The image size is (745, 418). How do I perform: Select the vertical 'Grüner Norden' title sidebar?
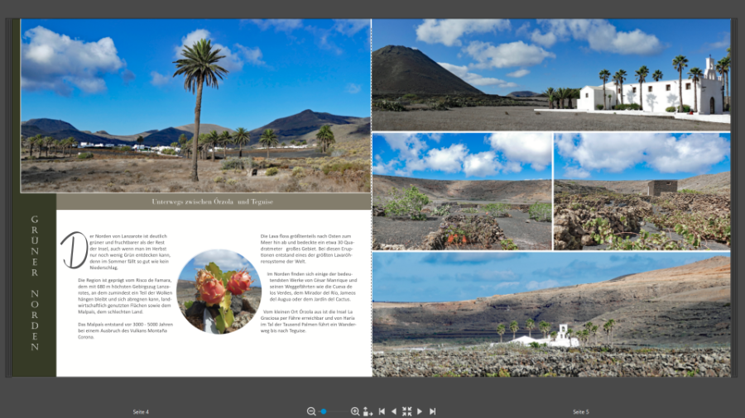click(35, 283)
